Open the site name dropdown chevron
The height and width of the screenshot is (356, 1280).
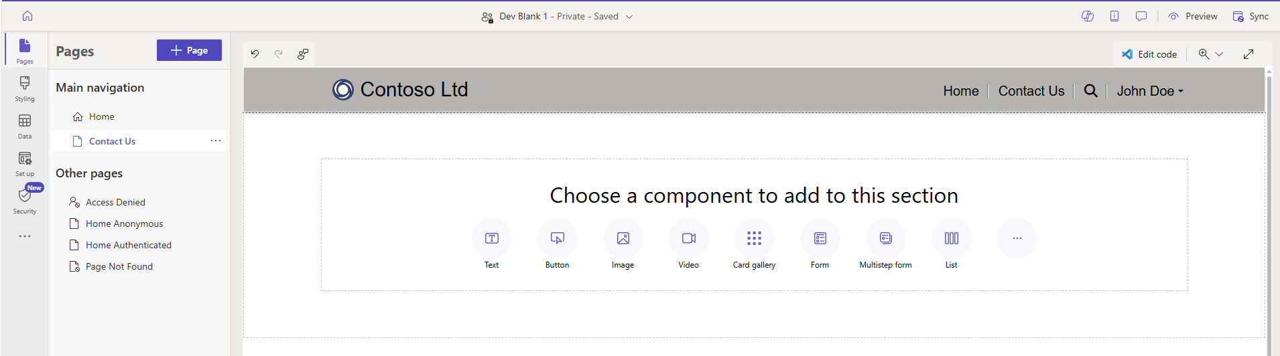[x=629, y=17]
